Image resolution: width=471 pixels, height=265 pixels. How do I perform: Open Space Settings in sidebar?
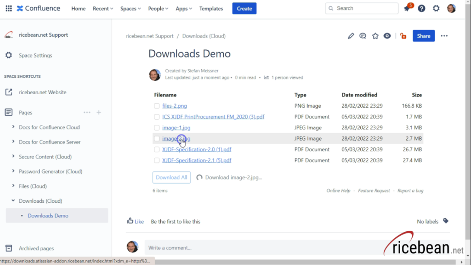click(x=35, y=55)
